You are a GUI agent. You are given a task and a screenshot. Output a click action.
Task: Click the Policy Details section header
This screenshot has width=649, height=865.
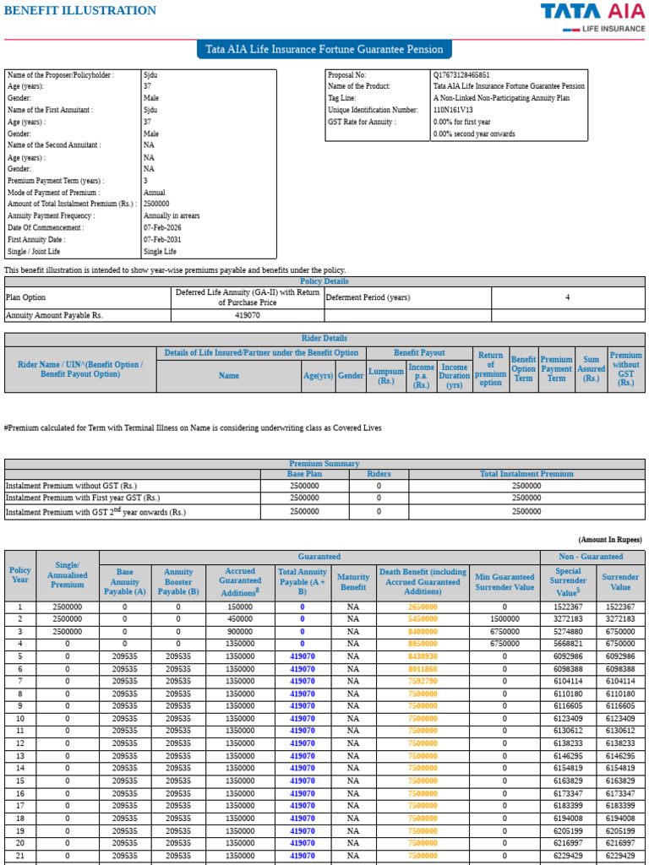pos(324,281)
